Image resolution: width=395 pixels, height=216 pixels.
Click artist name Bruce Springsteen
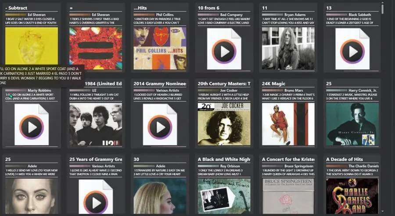tap(299, 166)
